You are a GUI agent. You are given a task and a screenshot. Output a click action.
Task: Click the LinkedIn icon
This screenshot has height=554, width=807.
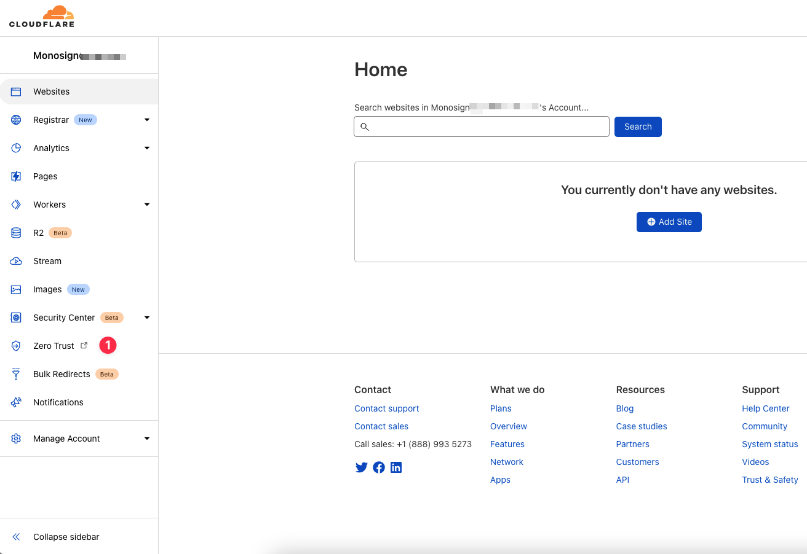coord(396,467)
